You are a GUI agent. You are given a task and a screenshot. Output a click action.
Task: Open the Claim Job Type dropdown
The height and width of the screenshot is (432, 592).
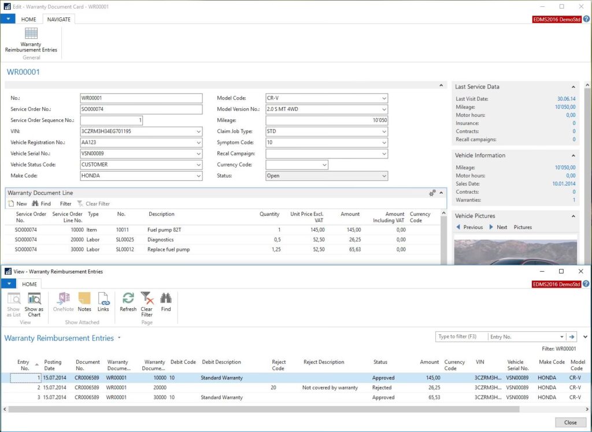384,131
